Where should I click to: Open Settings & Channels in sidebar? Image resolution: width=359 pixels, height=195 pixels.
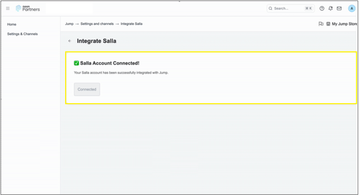point(22,34)
